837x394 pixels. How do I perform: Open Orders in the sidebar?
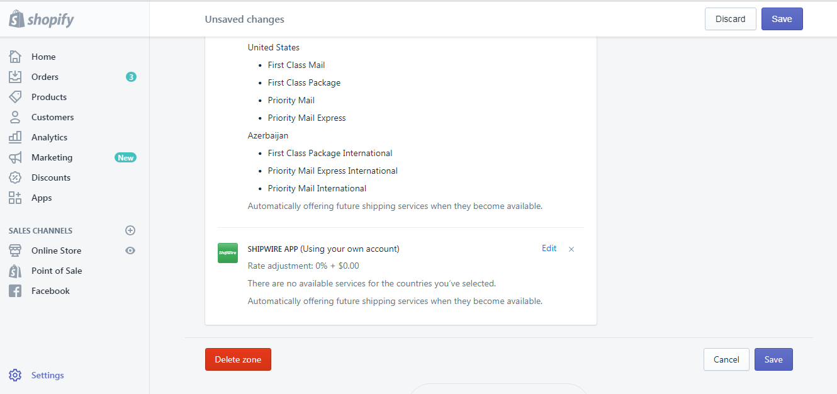click(45, 77)
